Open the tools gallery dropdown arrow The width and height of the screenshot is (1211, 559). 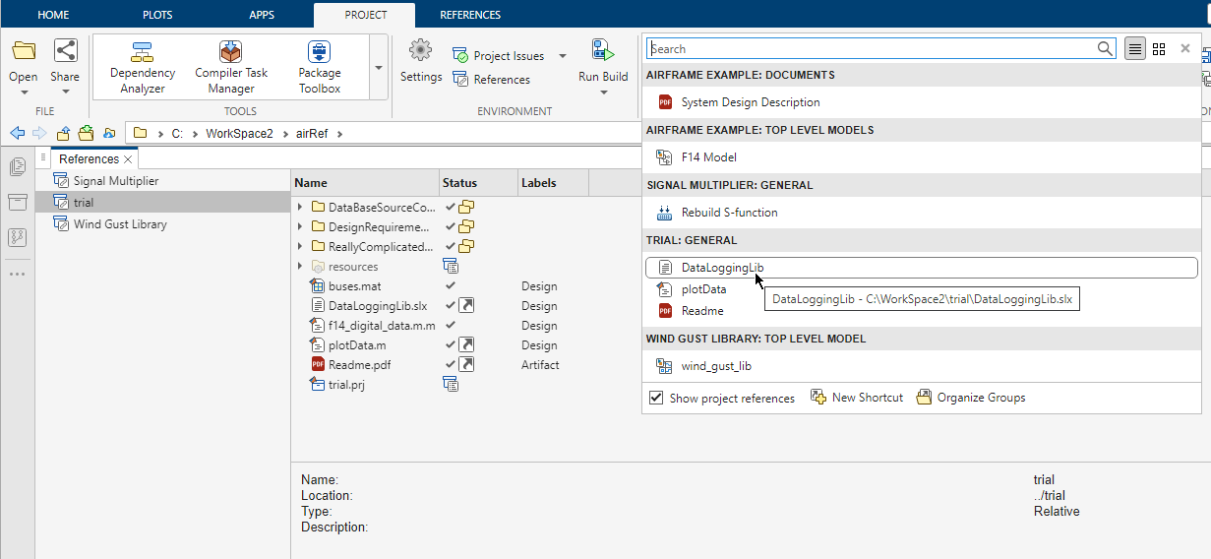[x=379, y=68]
